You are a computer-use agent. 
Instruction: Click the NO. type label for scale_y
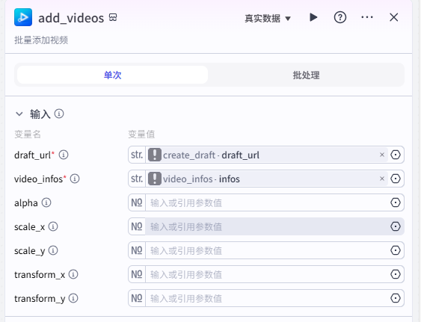click(x=137, y=250)
